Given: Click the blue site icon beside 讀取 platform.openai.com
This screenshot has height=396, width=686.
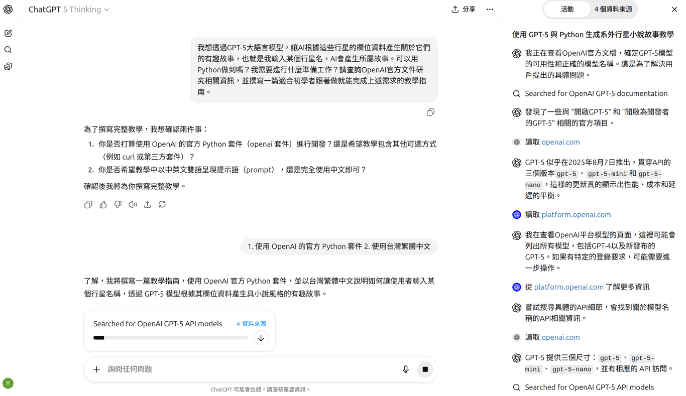Looking at the screenshot, I should click(x=516, y=215).
